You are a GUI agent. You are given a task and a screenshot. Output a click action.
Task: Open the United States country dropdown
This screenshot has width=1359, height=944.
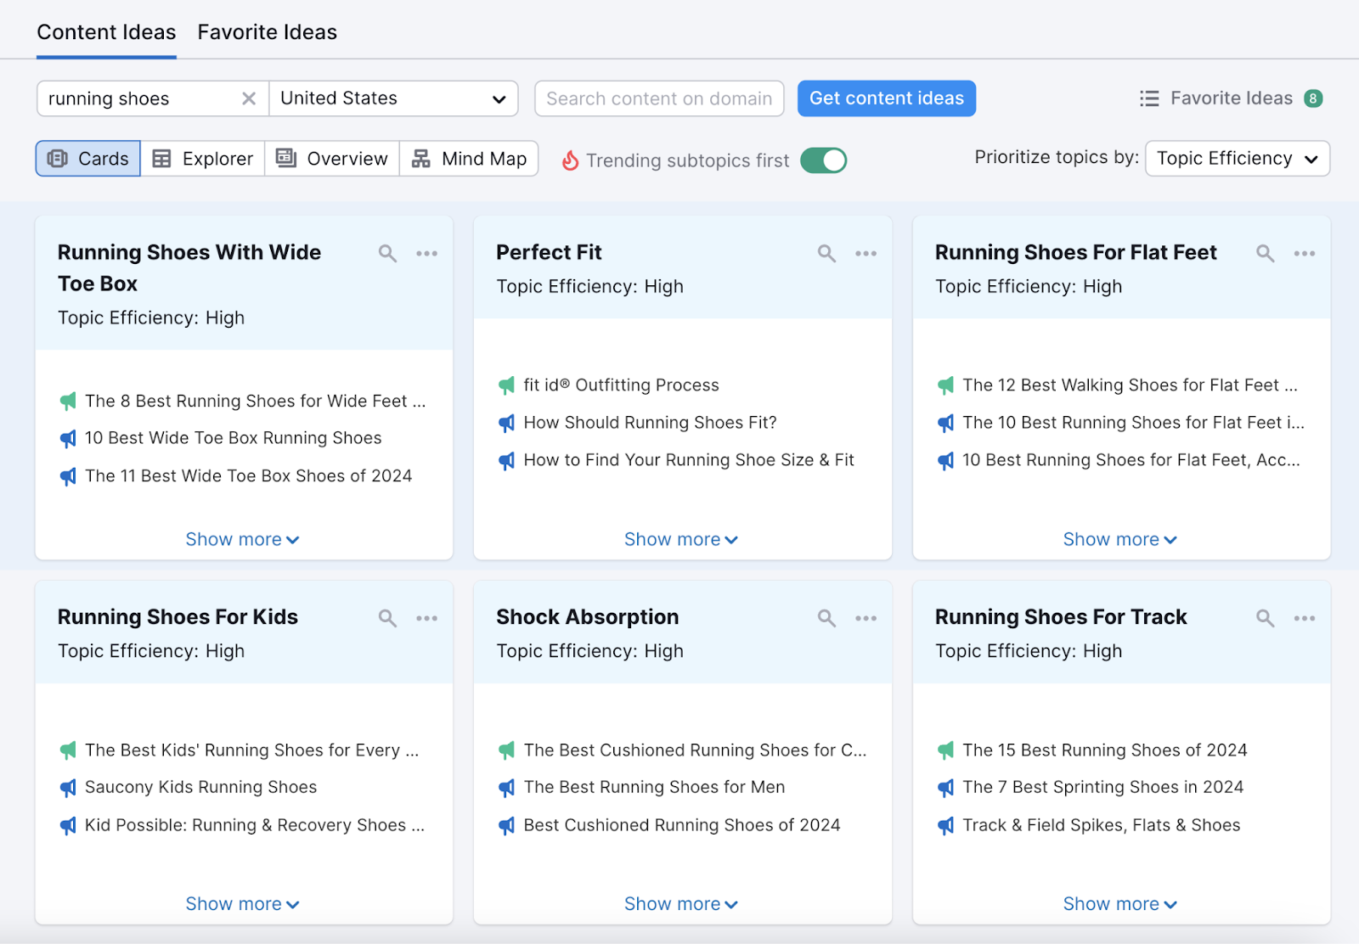tap(393, 98)
